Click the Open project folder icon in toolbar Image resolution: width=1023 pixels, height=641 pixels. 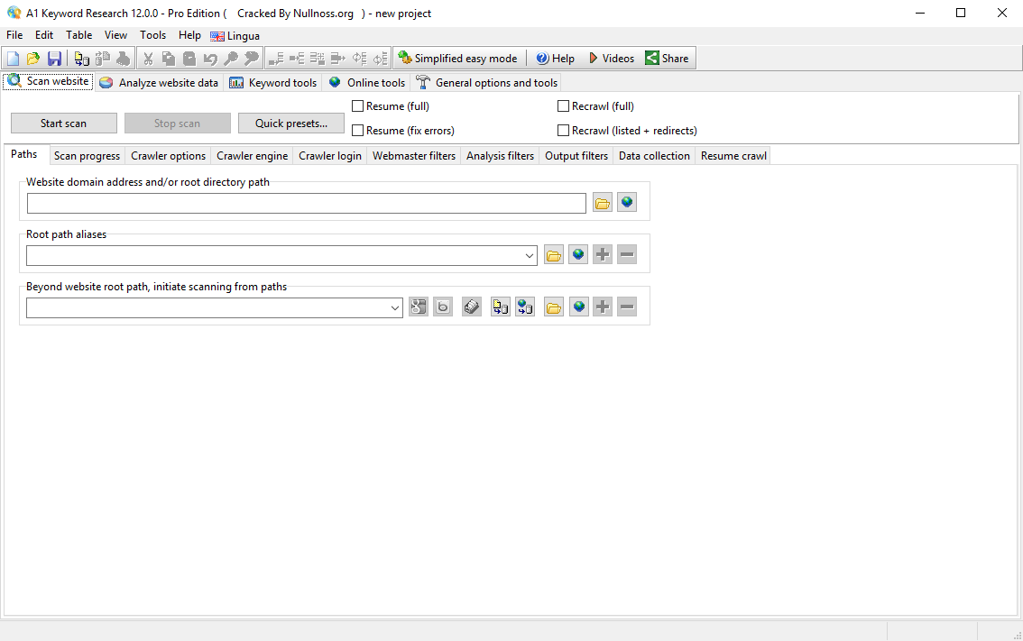click(x=33, y=59)
